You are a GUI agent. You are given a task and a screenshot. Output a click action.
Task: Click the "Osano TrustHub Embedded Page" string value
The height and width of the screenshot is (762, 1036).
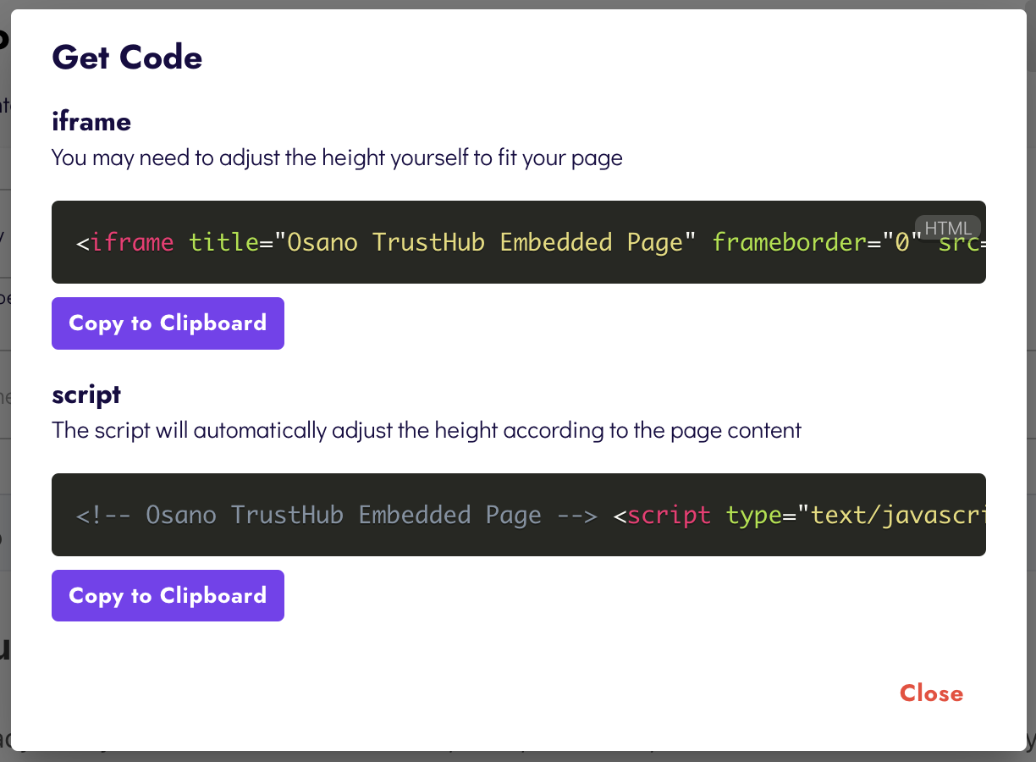483,243
